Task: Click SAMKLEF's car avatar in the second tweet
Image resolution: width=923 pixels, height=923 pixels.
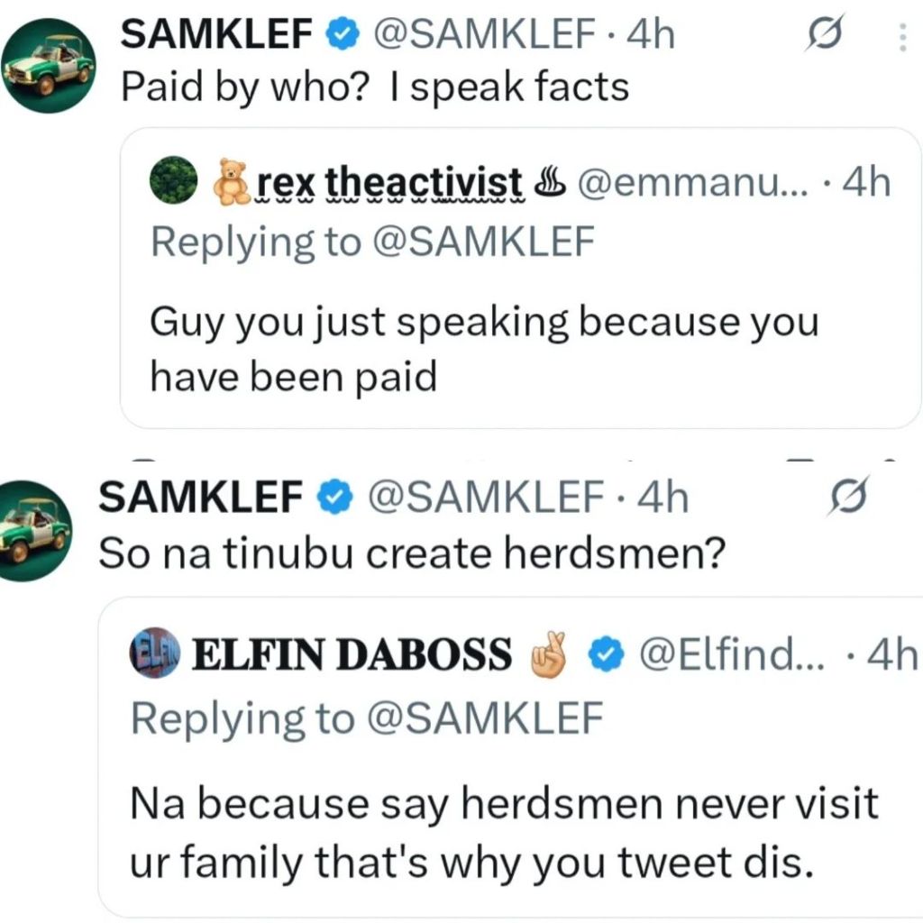Action: [x=36, y=530]
